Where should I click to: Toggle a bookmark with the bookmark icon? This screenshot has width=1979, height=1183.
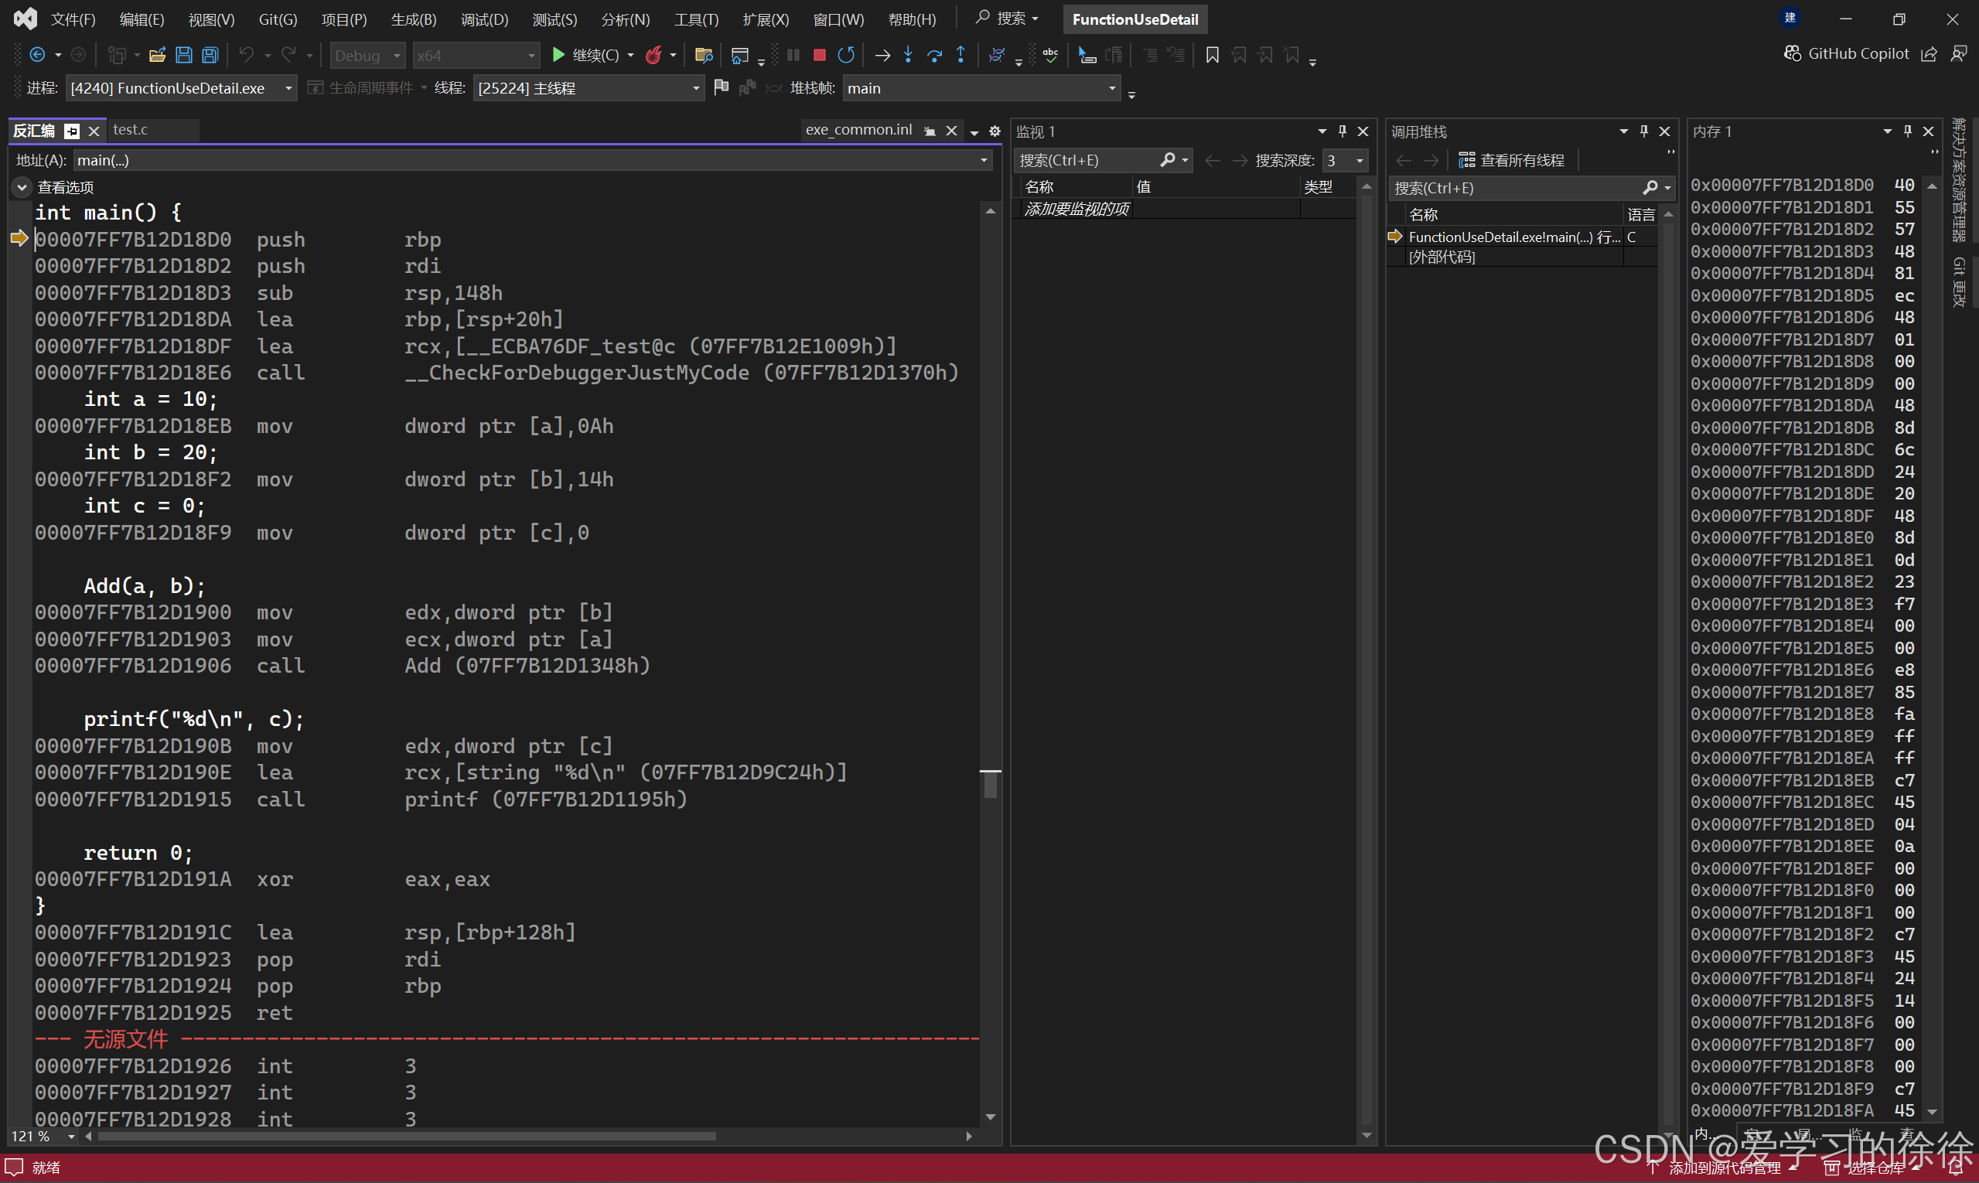1212,55
